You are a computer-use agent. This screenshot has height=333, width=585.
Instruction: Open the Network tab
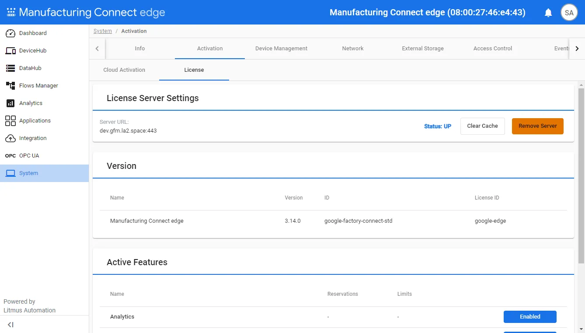(353, 49)
